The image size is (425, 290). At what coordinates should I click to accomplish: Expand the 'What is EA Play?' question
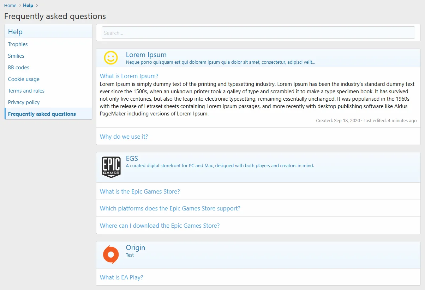[121, 277]
